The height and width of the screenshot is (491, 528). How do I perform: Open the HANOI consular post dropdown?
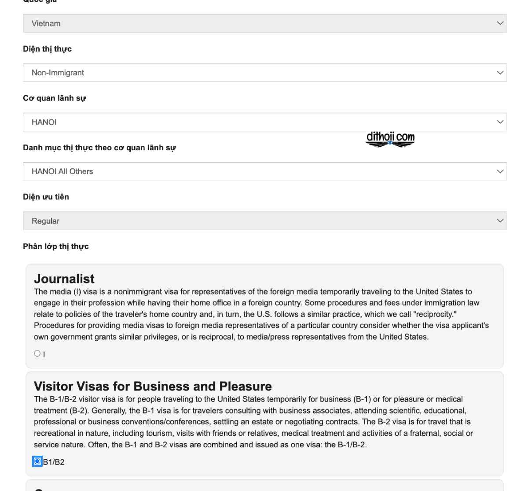click(264, 122)
